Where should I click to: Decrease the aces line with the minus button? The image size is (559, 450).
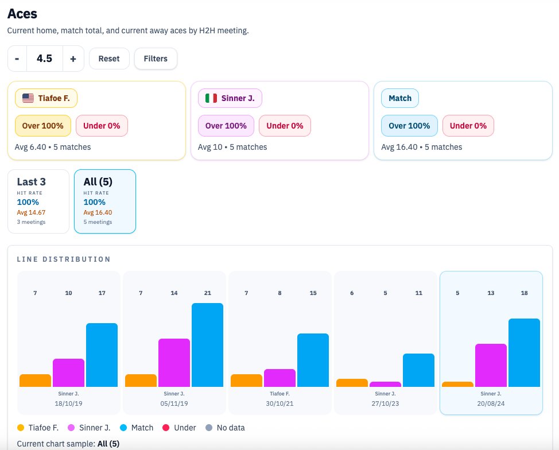(x=17, y=58)
